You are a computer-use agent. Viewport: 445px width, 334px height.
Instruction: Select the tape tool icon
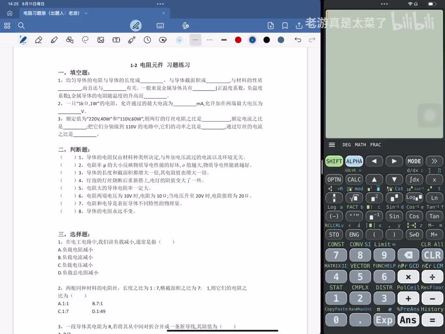coord(132,40)
